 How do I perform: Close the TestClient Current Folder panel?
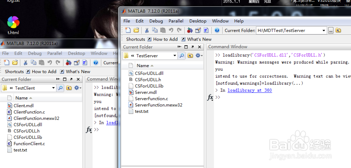[78, 79]
